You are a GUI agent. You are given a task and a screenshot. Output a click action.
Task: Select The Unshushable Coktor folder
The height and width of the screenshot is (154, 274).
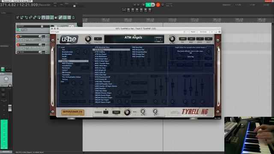[x=71, y=77]
